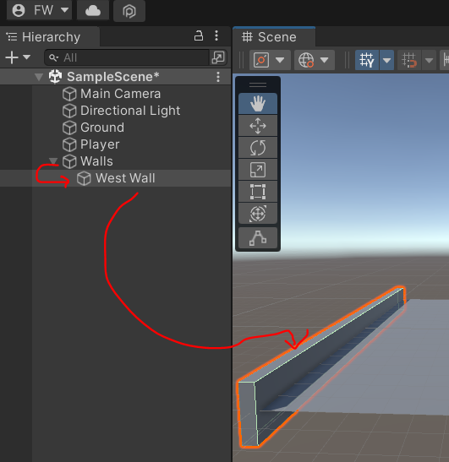Collapse the SampleScene tree
The height and width of the screenshot is (462, 449).
tap(39, 77)
